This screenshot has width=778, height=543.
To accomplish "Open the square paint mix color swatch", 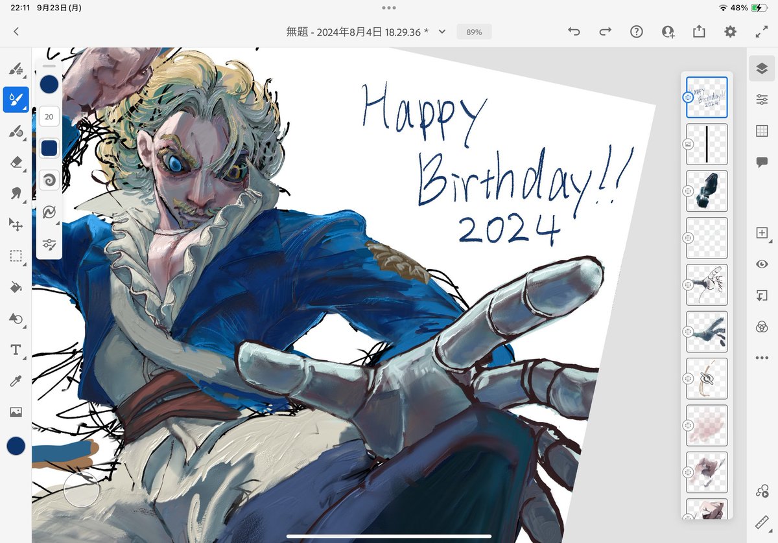I will 49,148.
